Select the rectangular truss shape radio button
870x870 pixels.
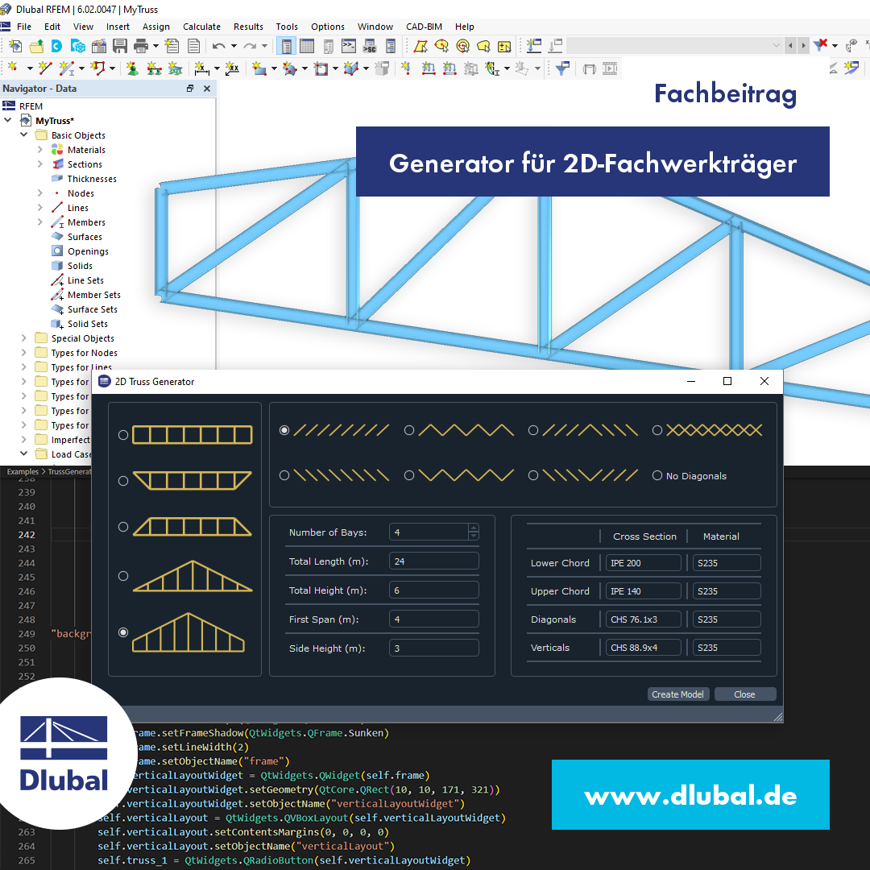click(x=123, y=435)
